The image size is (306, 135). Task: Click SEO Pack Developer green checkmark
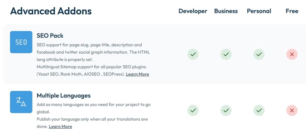pyautogui.click(x=193, y=54)
